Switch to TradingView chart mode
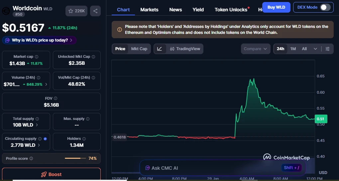The height and width of the screenshot is (181, 339). [x=185, y=49]
